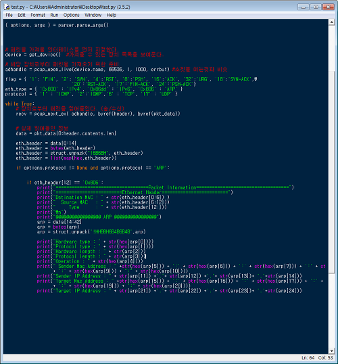This screenshot has height=364, width=338.
Task: Open the Window menu
Action: coord(93,15)
